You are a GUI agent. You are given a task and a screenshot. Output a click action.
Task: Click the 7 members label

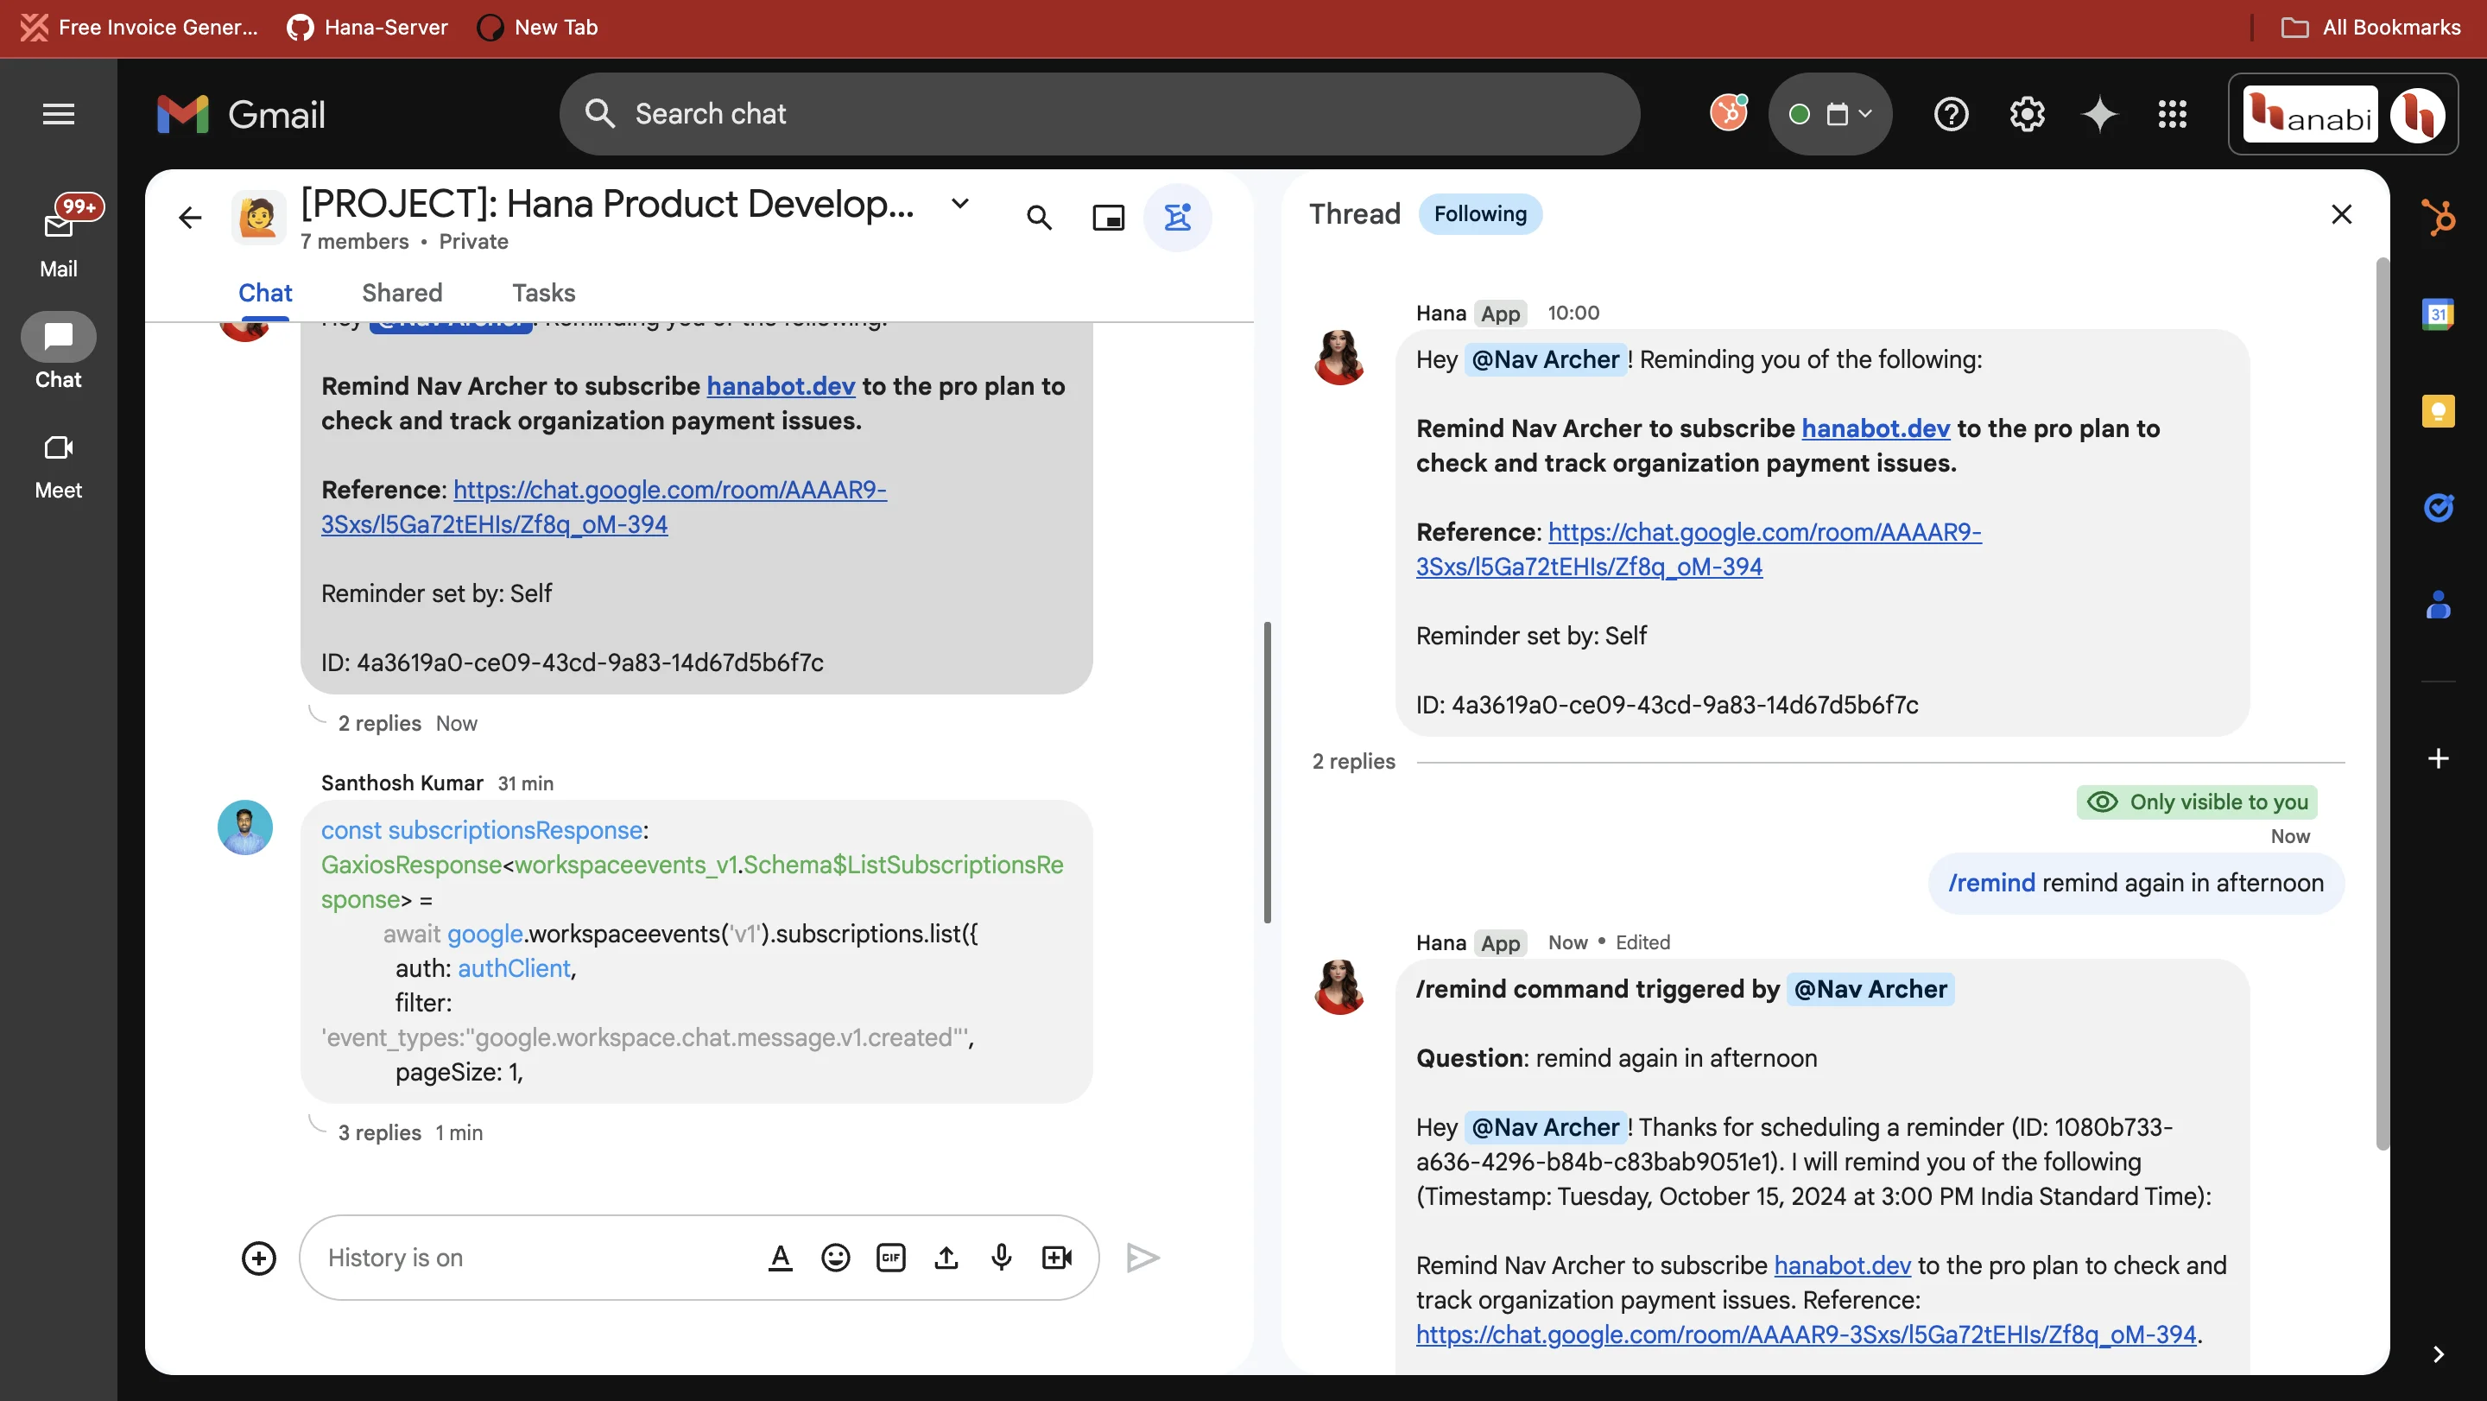coord(353,241)
